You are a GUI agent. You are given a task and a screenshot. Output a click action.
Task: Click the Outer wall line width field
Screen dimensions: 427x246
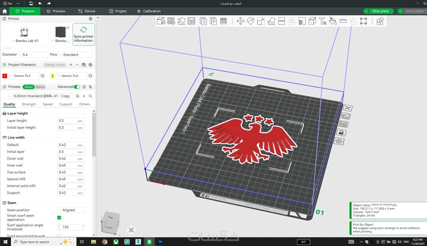[71, 158]
